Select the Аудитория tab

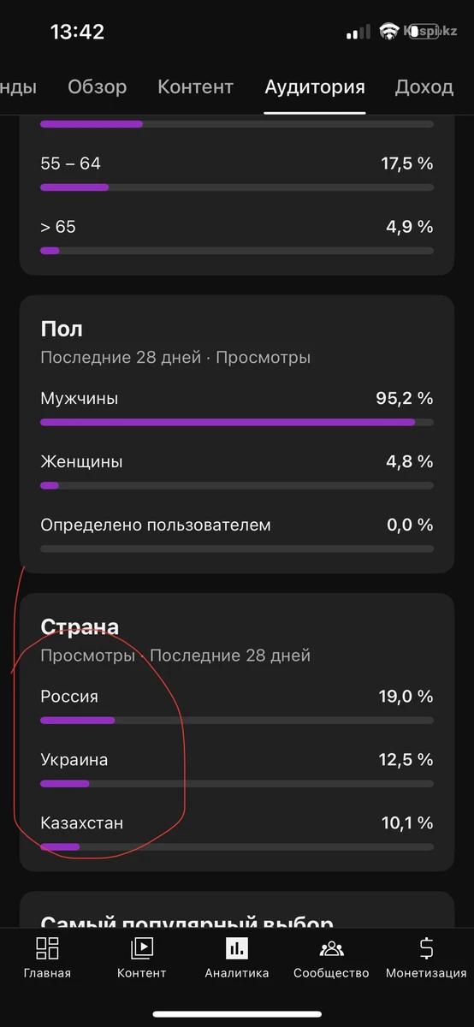[x=315, y=86]
